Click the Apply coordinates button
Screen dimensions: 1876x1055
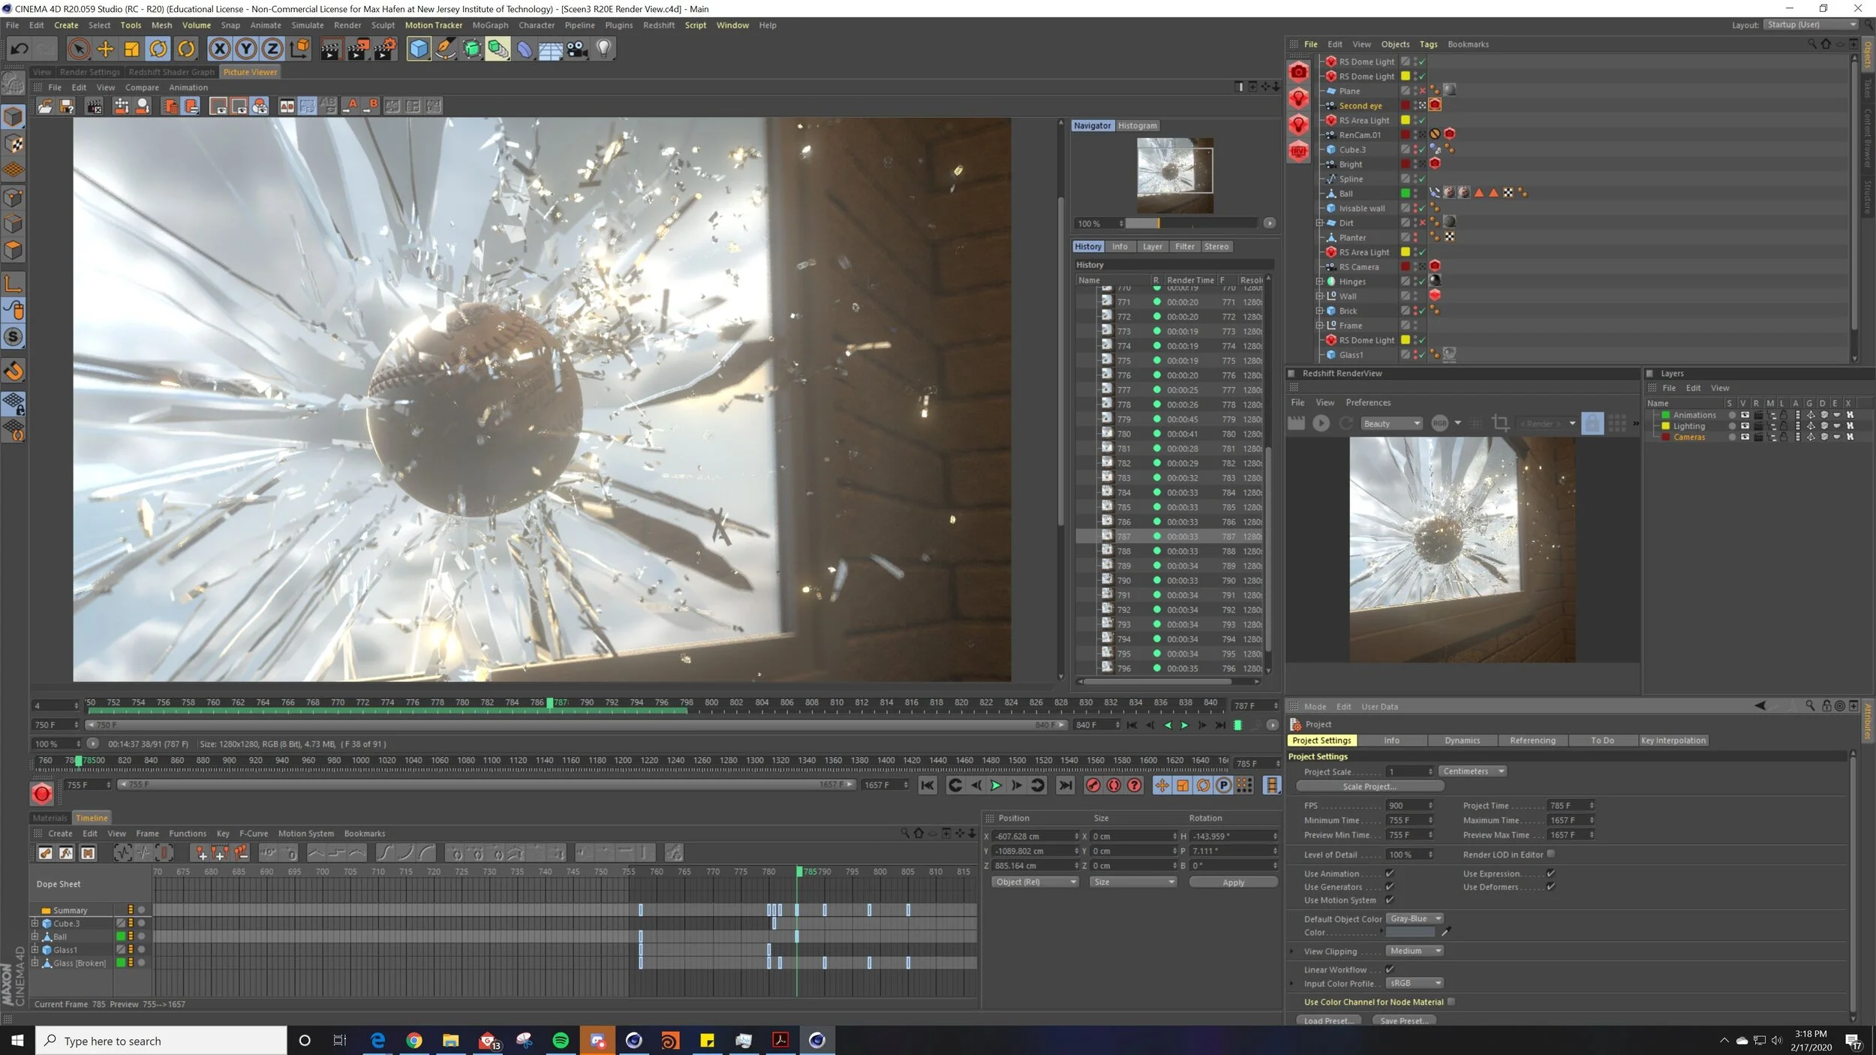click(1233, 882)
